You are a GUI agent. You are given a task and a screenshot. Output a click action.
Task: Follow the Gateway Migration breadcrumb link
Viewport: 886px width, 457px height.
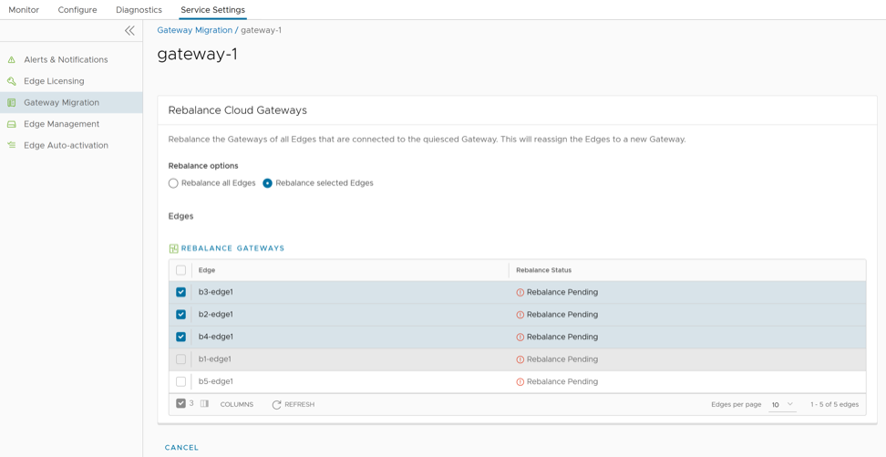tap(194, 30)
